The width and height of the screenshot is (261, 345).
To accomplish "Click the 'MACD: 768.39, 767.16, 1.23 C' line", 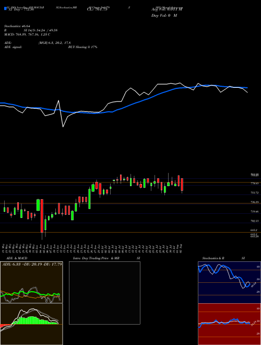I will point(27,34).
